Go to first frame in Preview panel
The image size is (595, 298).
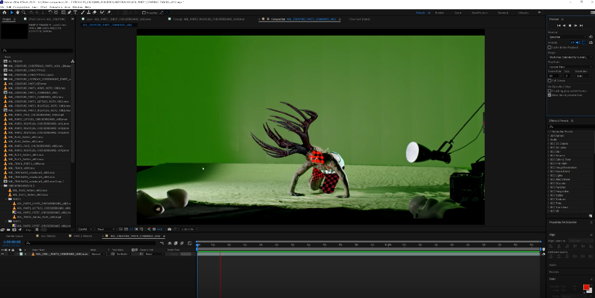[559, 25]
